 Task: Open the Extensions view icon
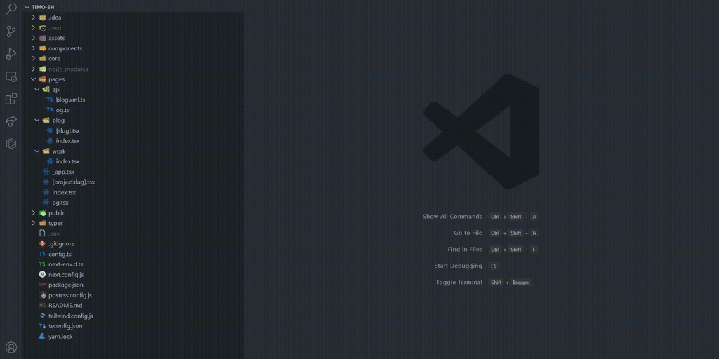(x=11, y=99)
